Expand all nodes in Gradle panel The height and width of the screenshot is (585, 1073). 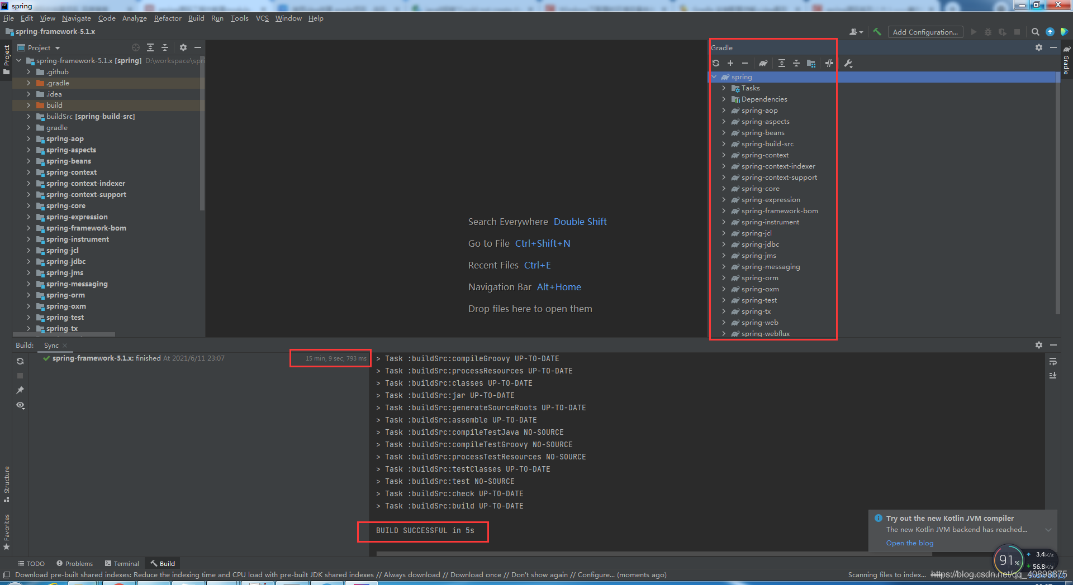pyautogui.click(x=782, y=63)
